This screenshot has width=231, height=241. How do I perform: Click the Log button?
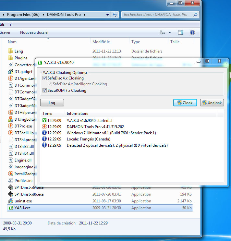(52, 103)
